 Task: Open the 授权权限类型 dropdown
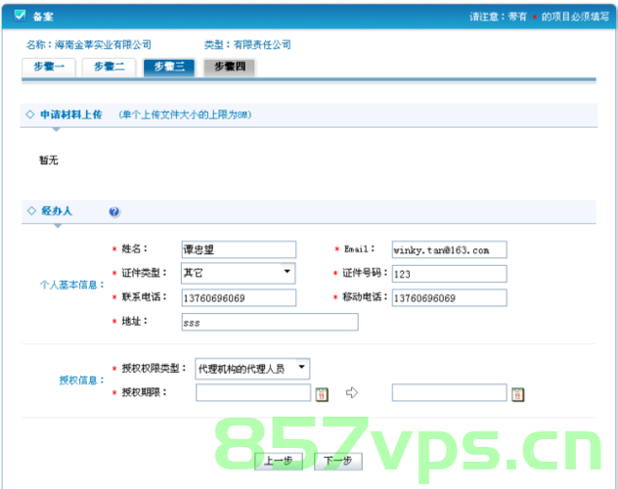(x=252, y=369)
